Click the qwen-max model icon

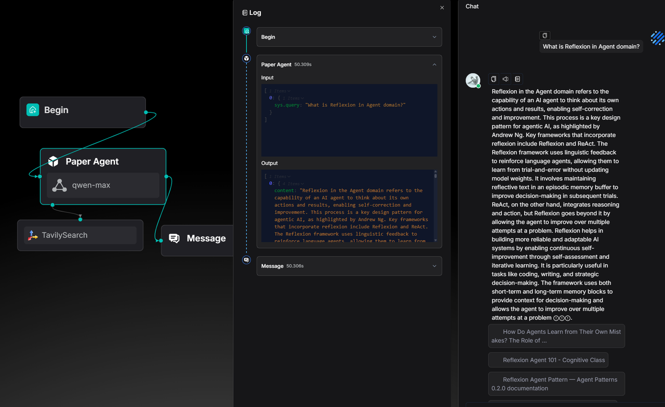(60, 185)
